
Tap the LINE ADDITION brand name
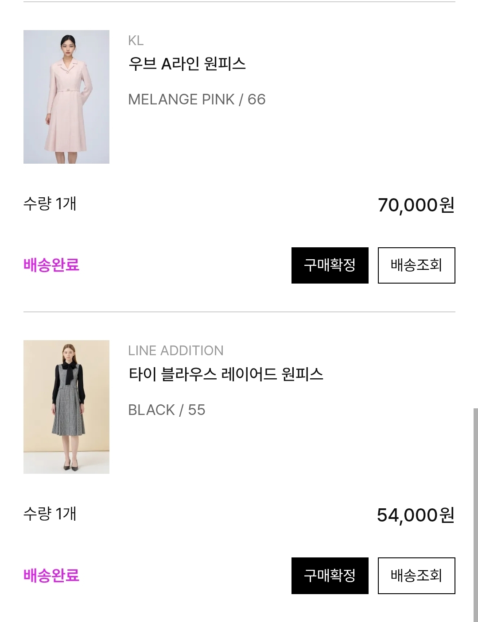coord(176,351)
